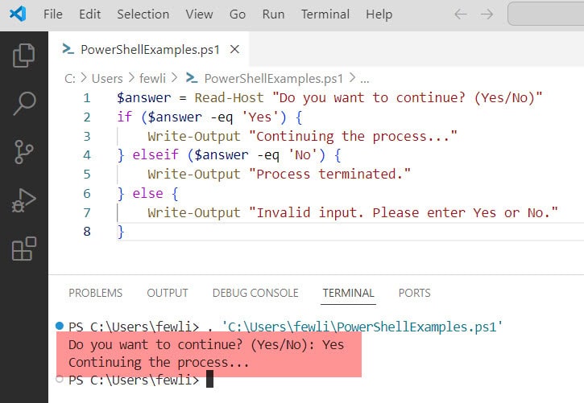
Task: Open the Extensions view
Action: coord(24,249)
